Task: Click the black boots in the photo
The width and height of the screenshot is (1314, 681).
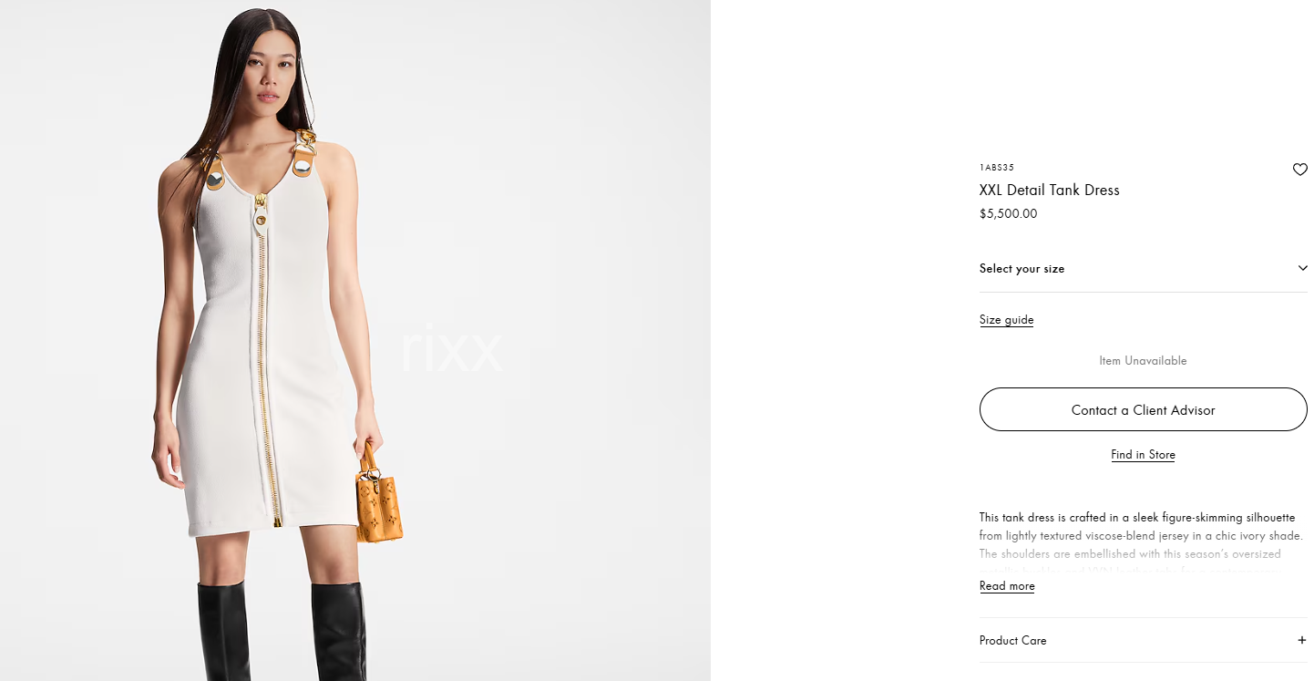Action: coord(282,631)
